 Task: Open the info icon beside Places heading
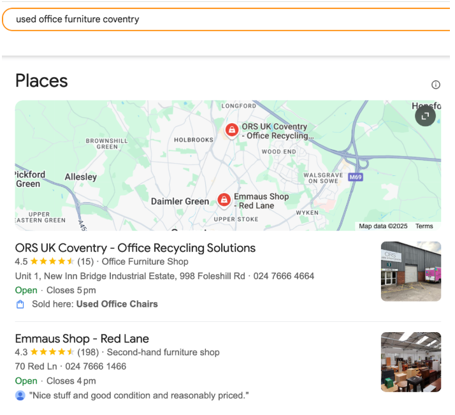tap(435, 85)
